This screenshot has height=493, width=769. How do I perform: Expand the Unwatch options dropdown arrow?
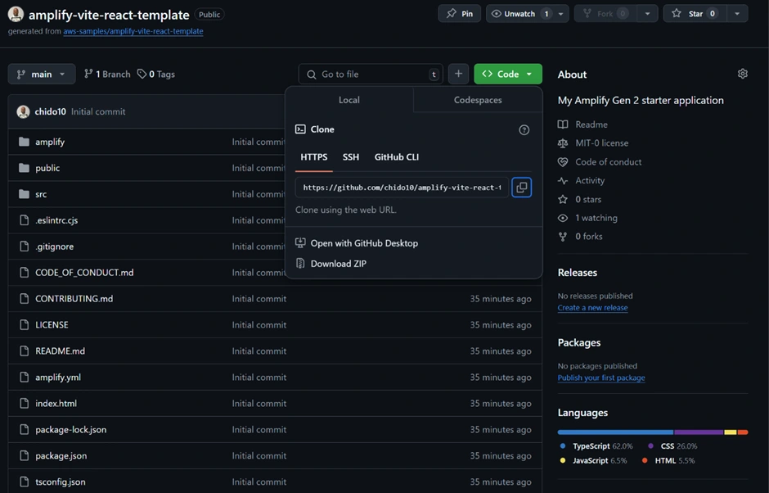[560, 14]
